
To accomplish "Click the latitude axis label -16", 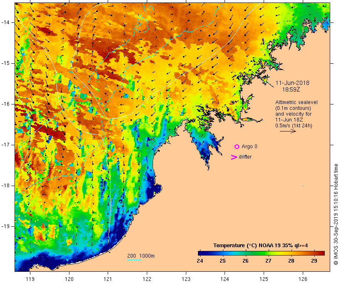I will click(x=5, y=104).
